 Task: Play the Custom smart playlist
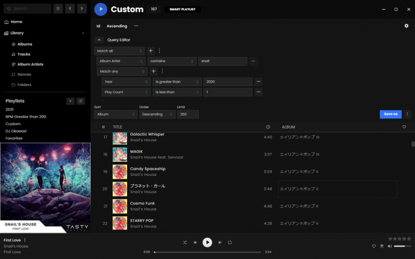[x=100, y=9]
